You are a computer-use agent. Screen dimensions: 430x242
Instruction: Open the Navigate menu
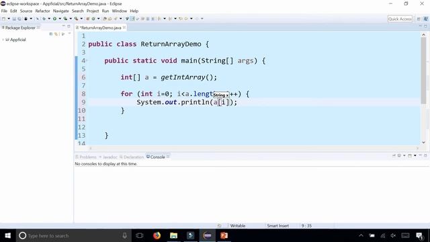[61, 11]
